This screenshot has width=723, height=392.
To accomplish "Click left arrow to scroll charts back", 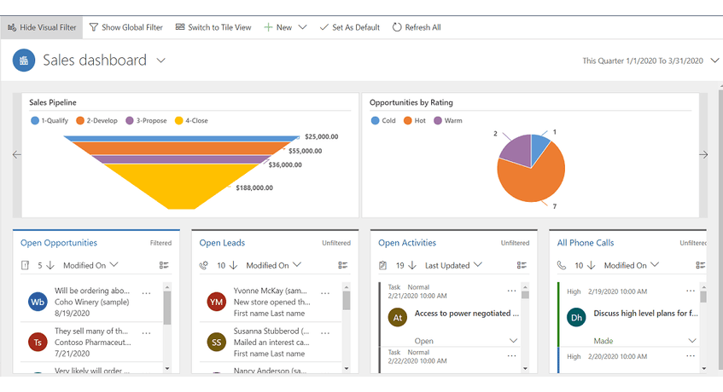I will 16,155.
